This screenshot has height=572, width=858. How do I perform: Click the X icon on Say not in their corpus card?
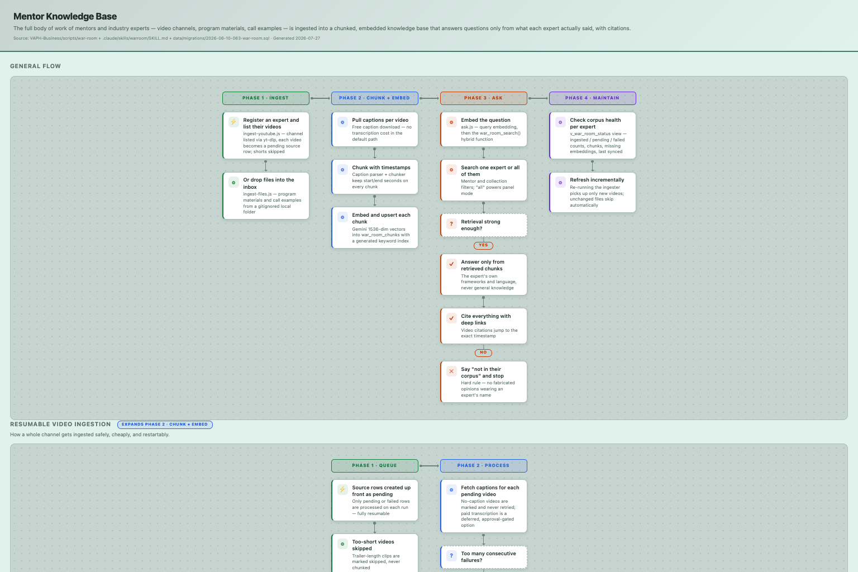click(x=451, y=371)
